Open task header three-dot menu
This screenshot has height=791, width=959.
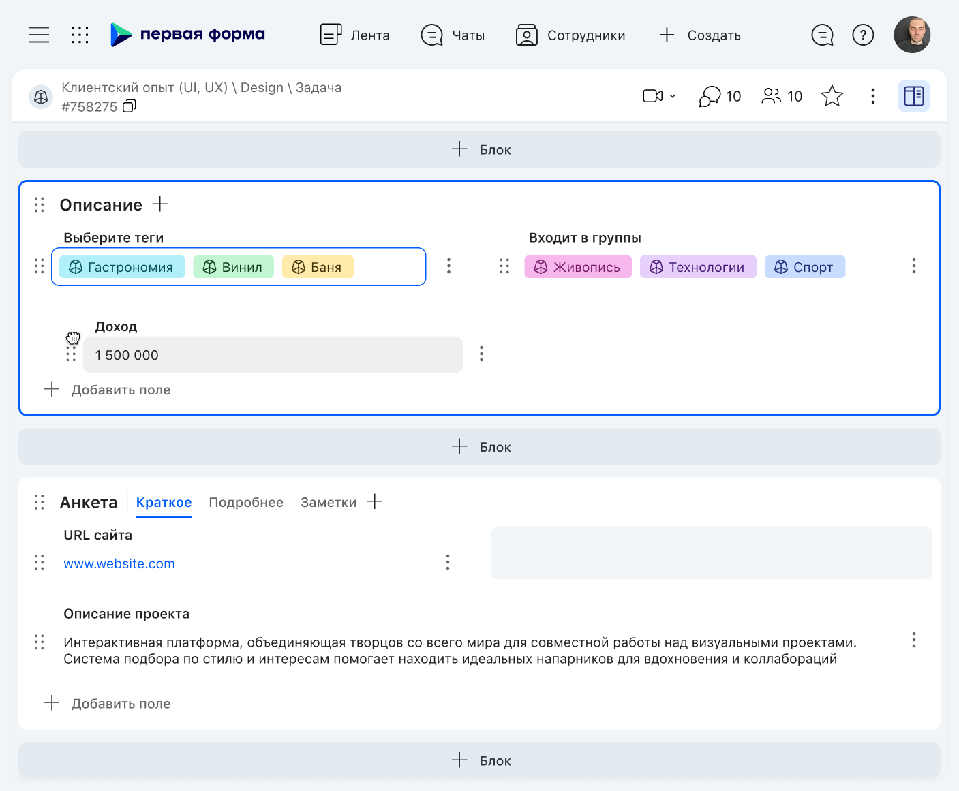[x=872, y=96]
